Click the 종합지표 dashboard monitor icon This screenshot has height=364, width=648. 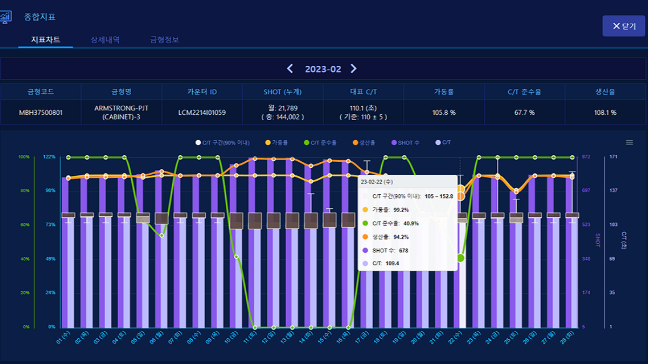5,17
